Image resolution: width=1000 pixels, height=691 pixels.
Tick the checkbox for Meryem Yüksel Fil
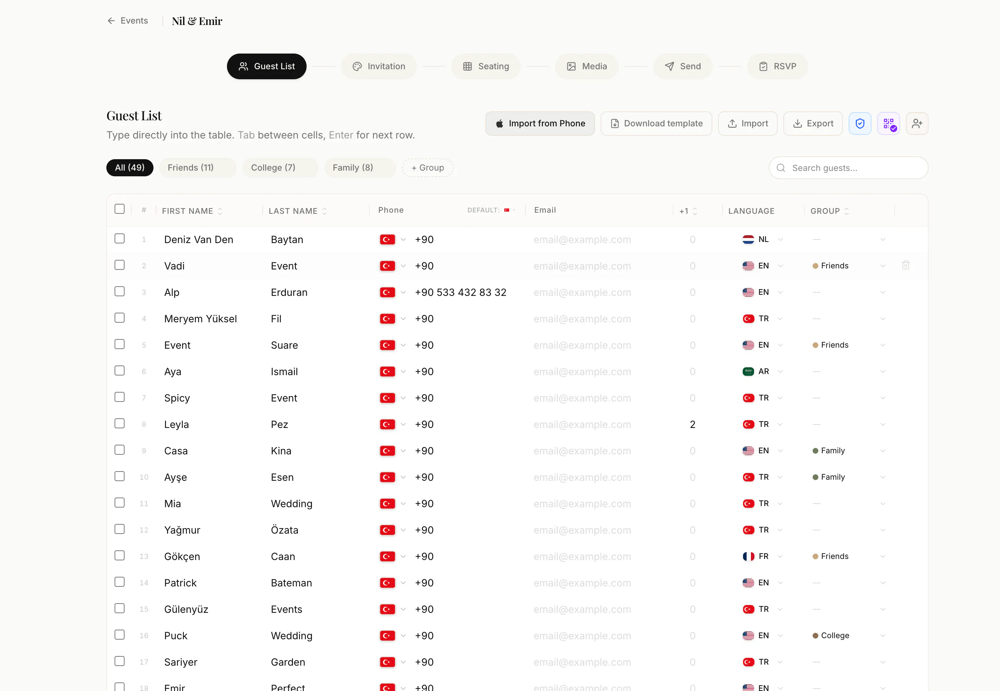coord(120,318)
